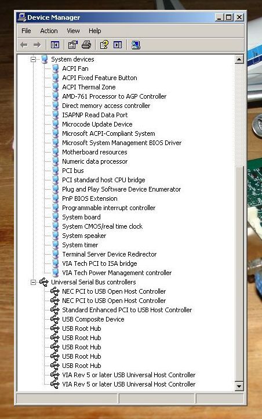Open the Action menu
Image resolution: width=262 pixels, height=419 pixels.
tap(49, 31)
